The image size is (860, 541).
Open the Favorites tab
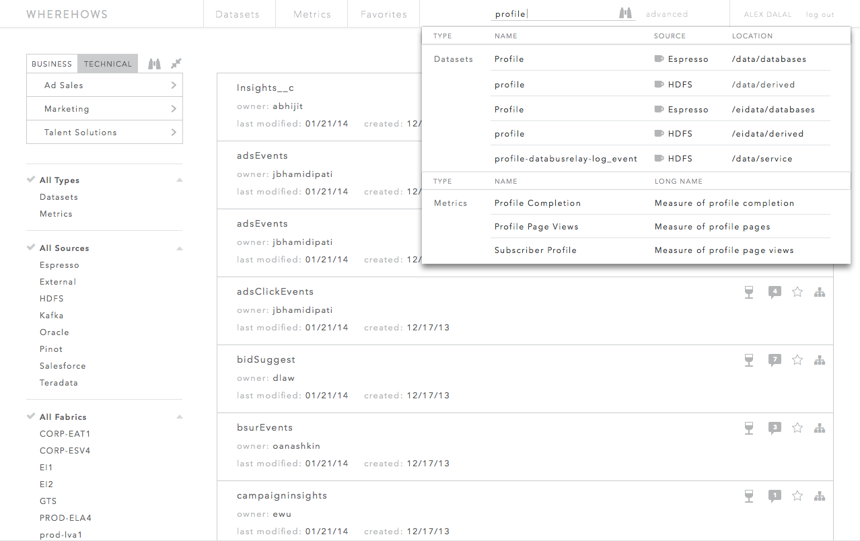coord(384,14)
